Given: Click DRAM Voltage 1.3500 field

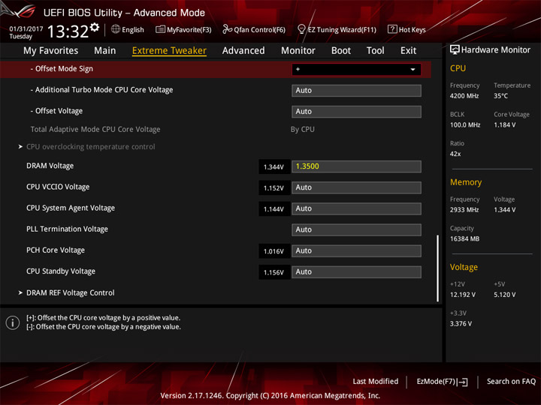Looking at the screenshot, I should coord(356,166).
